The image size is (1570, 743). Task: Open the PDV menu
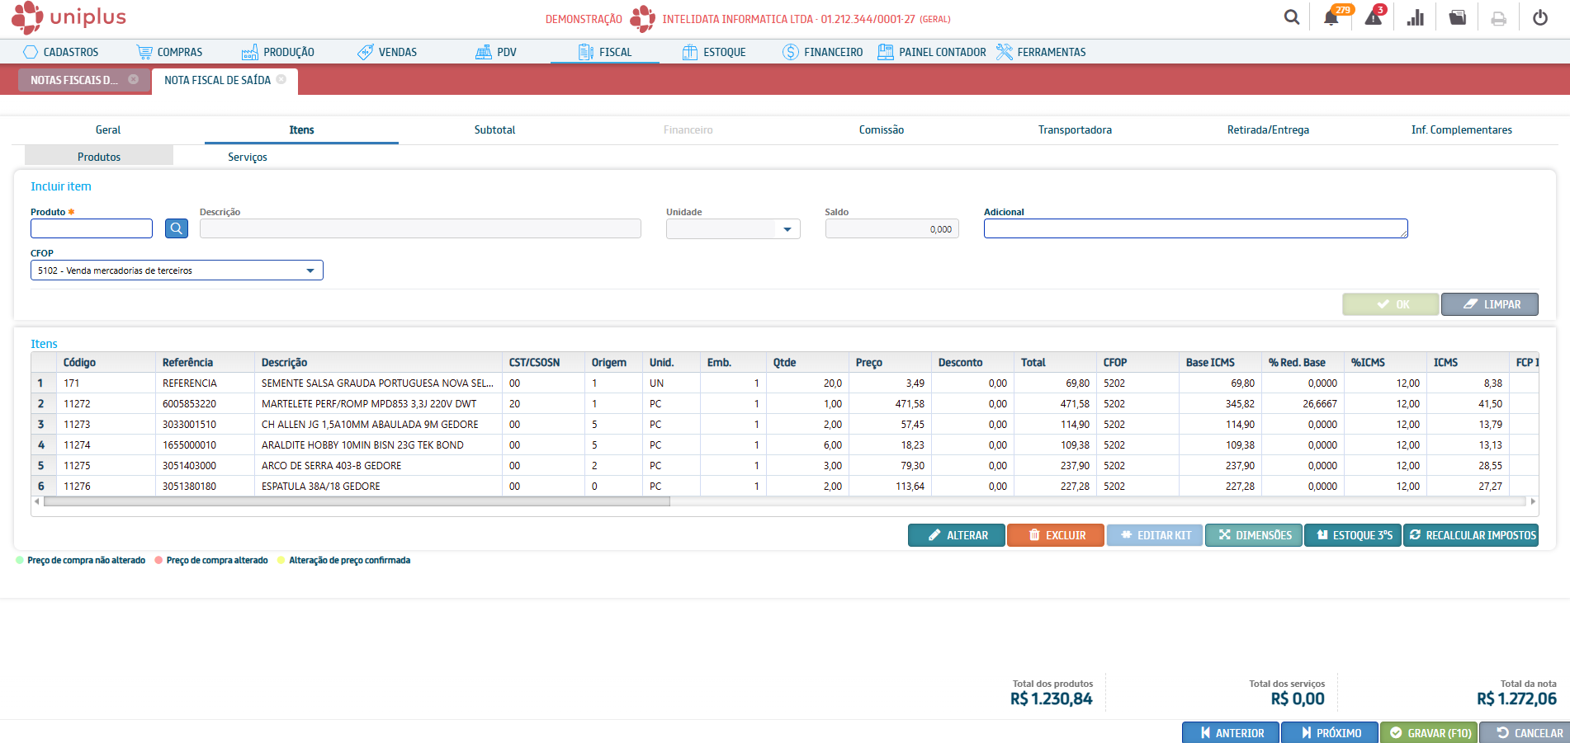tap(496, 52)
